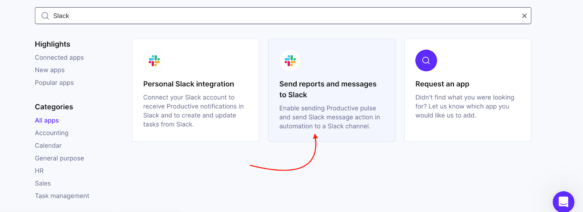
Task: Click the Enable sending Productive pulse description
Action: click(x=330, y=117)
